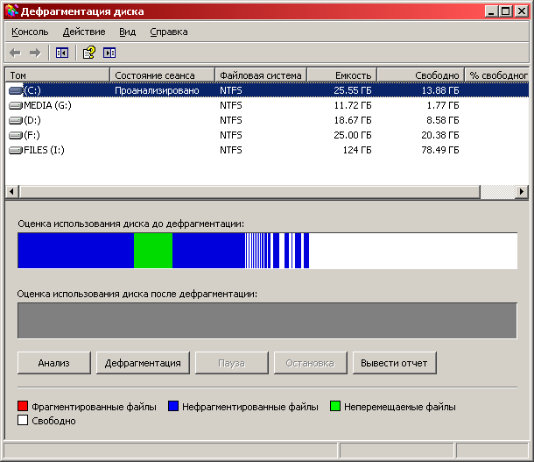This screenshot has height=462, width=534.
Task: Select the FILES (I:) drive icon
Action: tap(16, 150)
